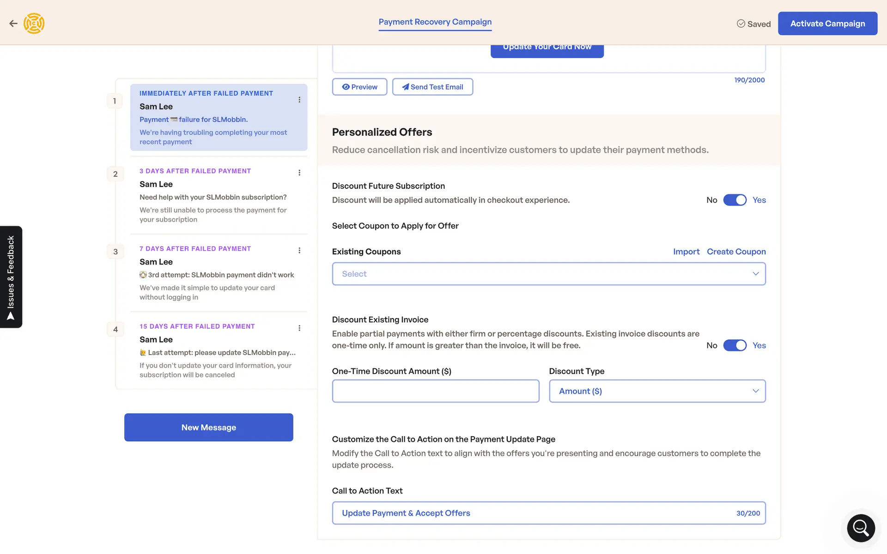
Task: Toggle the Discount Existing Invoice switch
Action: [735, 345]
